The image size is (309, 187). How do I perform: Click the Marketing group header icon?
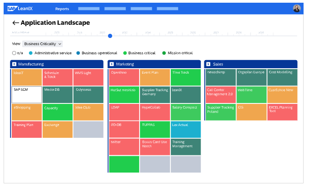(x=112, y=64)
